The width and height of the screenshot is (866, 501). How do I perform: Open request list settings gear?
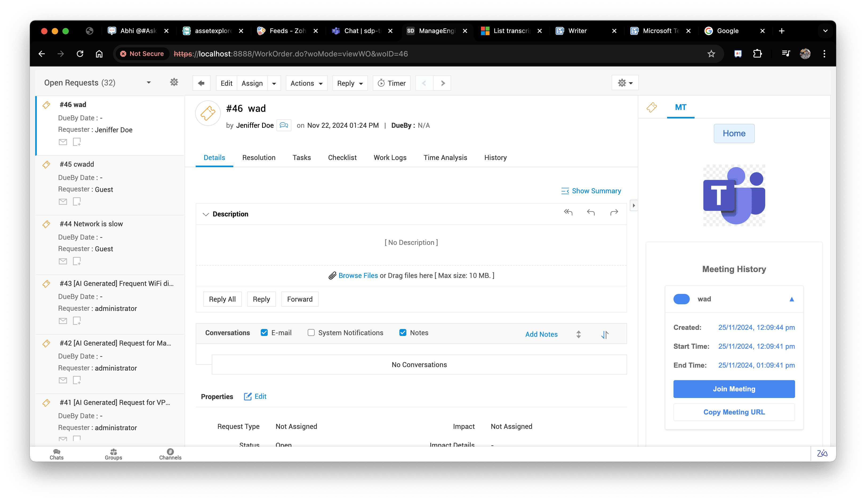(x=174, y=82)
